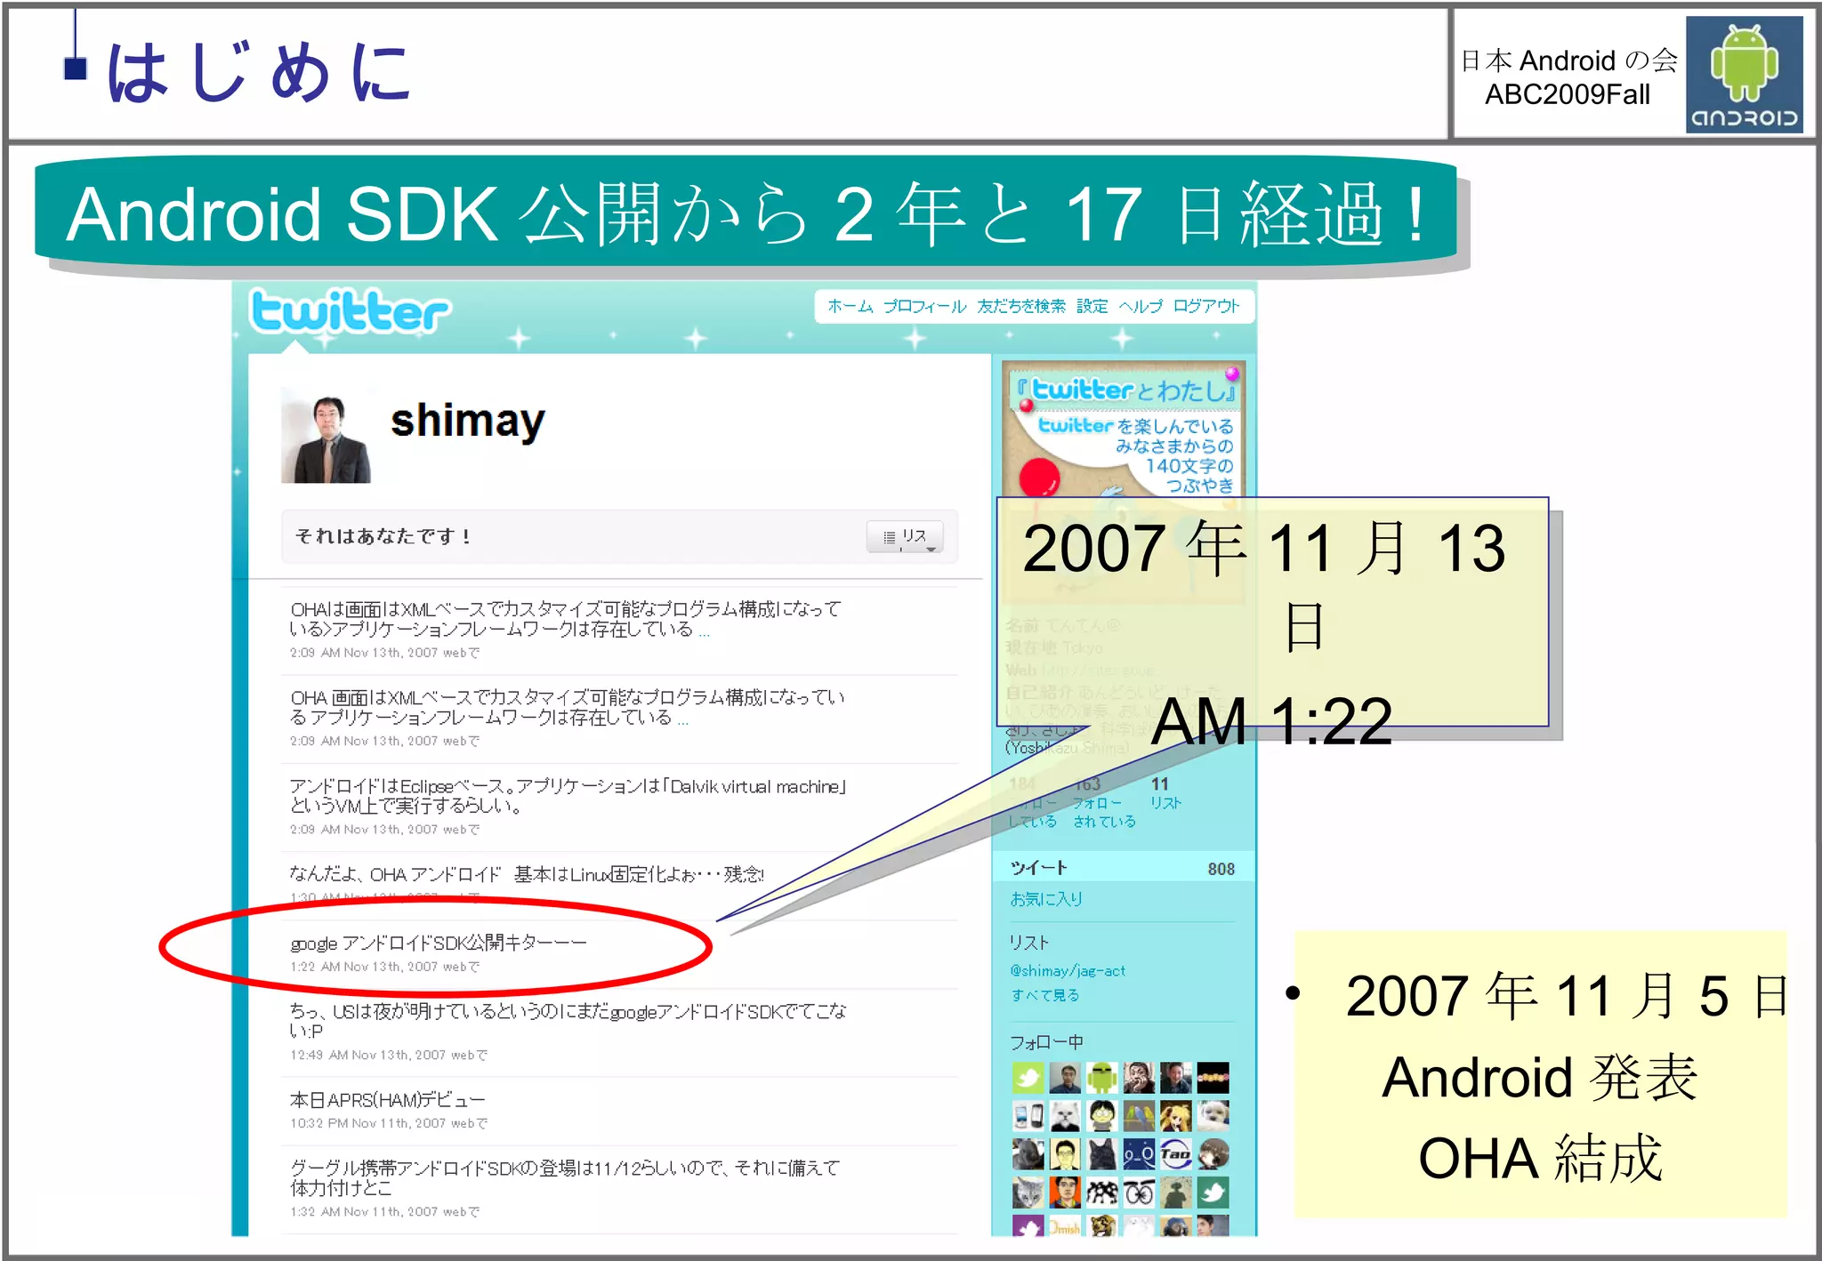Select tweet '本日APRS(HAM)デビュー'
This screenshot has width=1822, height=1261.
[x=388, y=1100]
